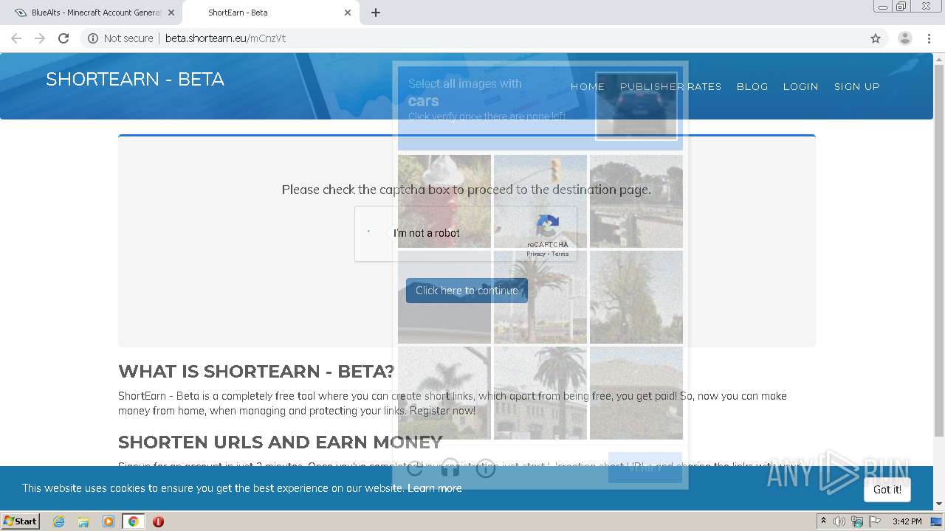
Task: Click the address bar URL
Action: point(225,38)
